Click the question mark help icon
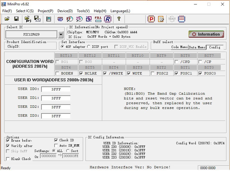Screen dimensions: 230x171 [119, 19]
